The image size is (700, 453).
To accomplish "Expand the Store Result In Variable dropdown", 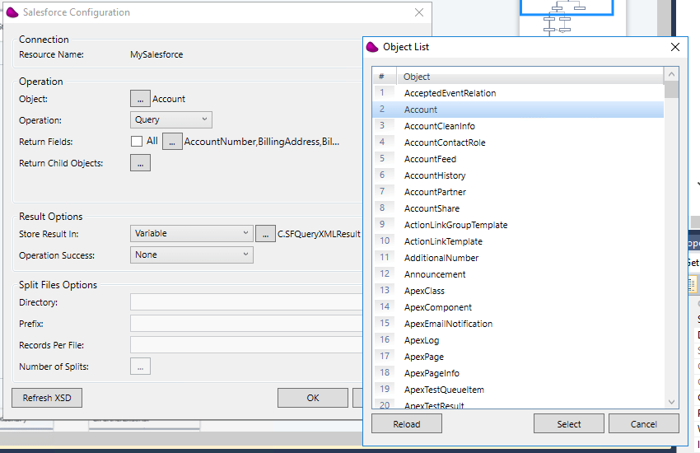I will click(192, 233).
